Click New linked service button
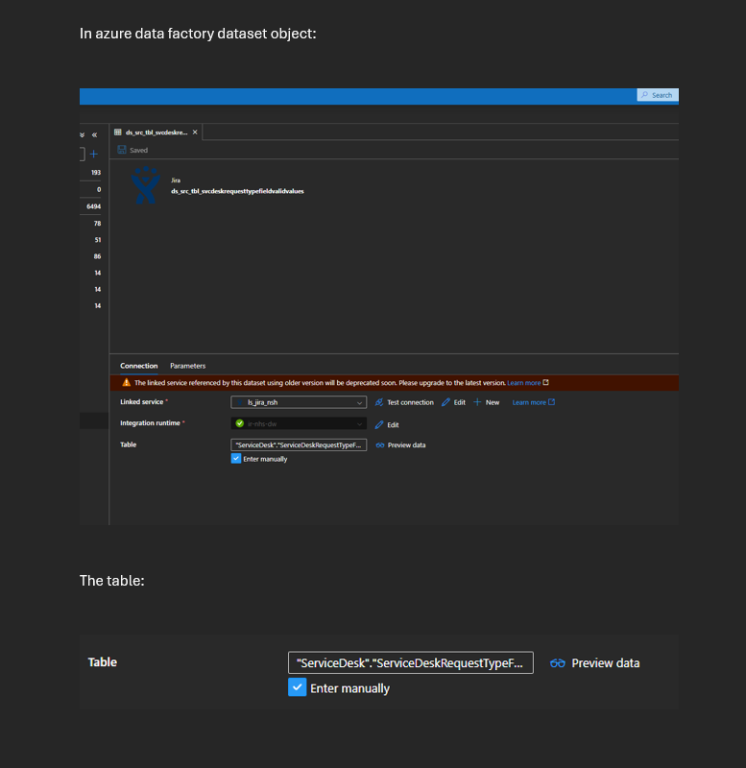 (x=487, y=402)
